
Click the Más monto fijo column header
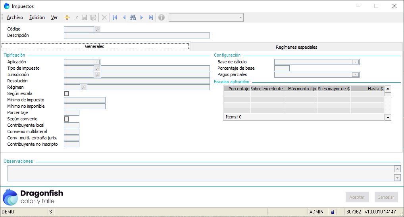[x=300, y=89]
